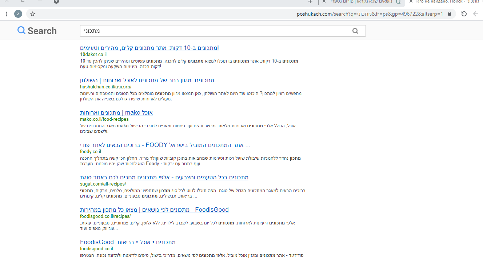The height and width of the screenshot is (259, 483).
Task: Open the 10dakot.co.il result title
Action: pyautogui.click(x=149, y=48)
